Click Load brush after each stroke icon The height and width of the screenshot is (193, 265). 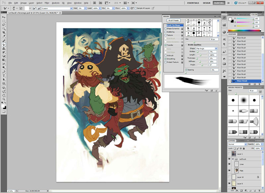pos(34,8)
